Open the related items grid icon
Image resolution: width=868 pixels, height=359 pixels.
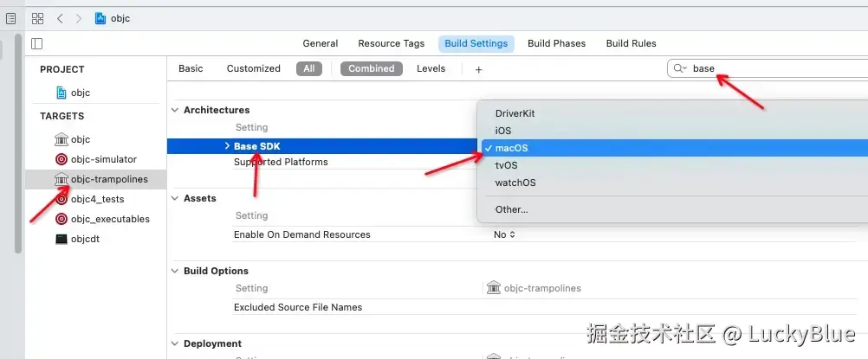(37, 18)
